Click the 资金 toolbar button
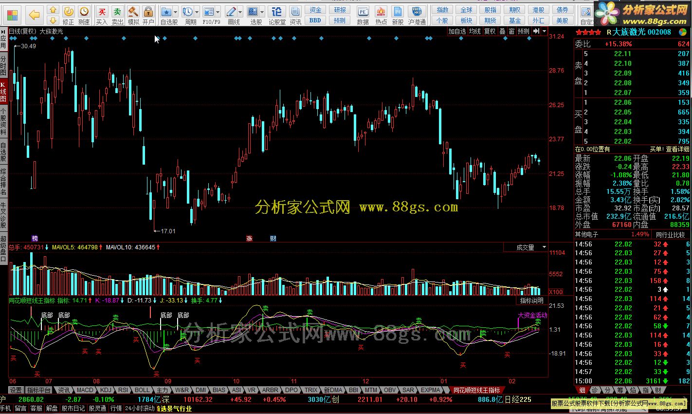This screenshot has height=414, width=692. point(315,10)
